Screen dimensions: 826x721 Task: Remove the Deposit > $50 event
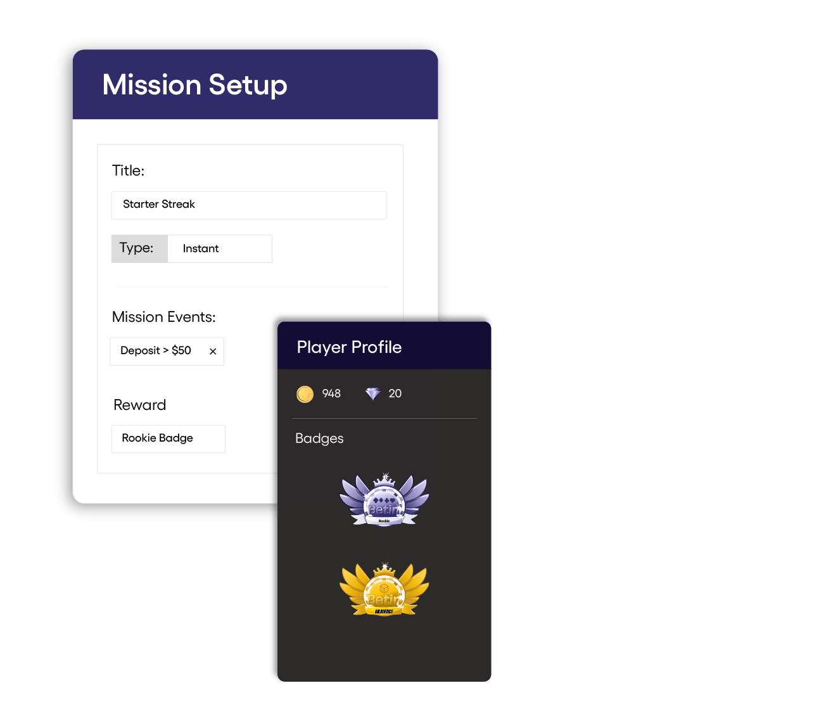(x=213, y=351)
